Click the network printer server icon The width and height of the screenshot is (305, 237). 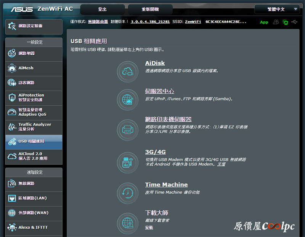pos(128,130)
